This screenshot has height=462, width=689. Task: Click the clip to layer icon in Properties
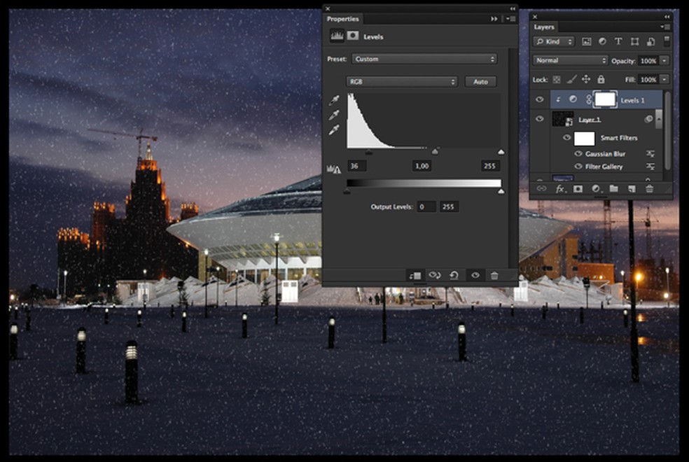[x=415, y=276]
